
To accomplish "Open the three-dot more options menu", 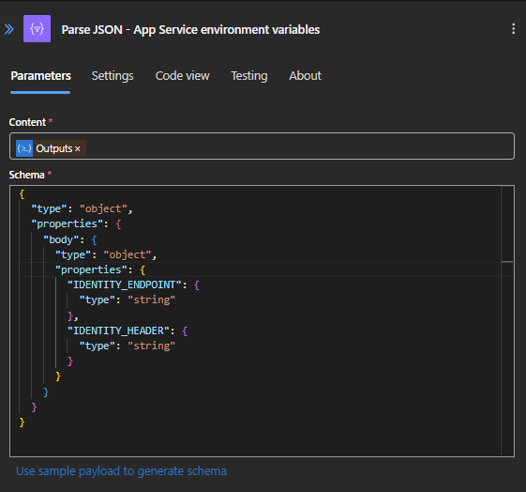I will pyautogui.click(x=513, y=29).
